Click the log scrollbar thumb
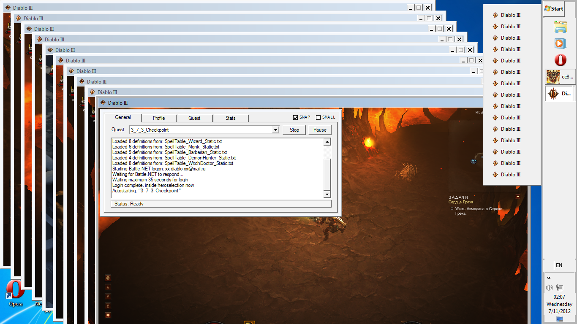The height and width of the screenshot is (324, 577). click(x=327, y=174)
